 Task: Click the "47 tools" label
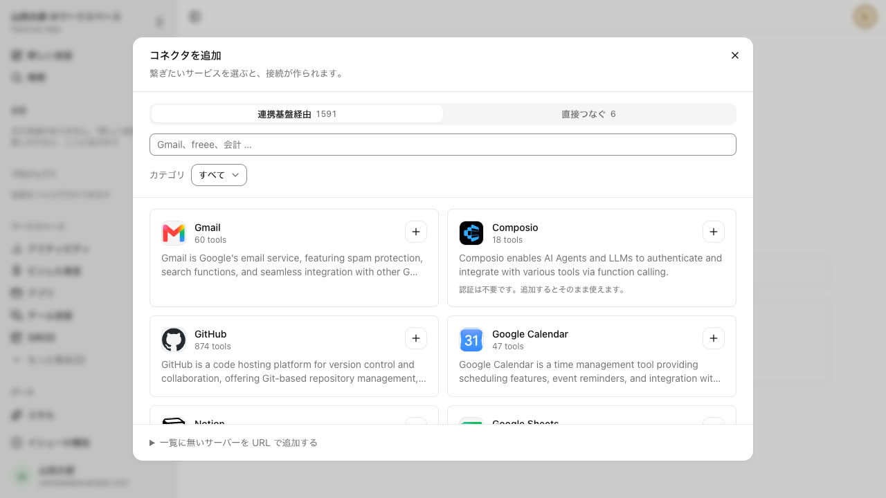[x=508, y=347]
